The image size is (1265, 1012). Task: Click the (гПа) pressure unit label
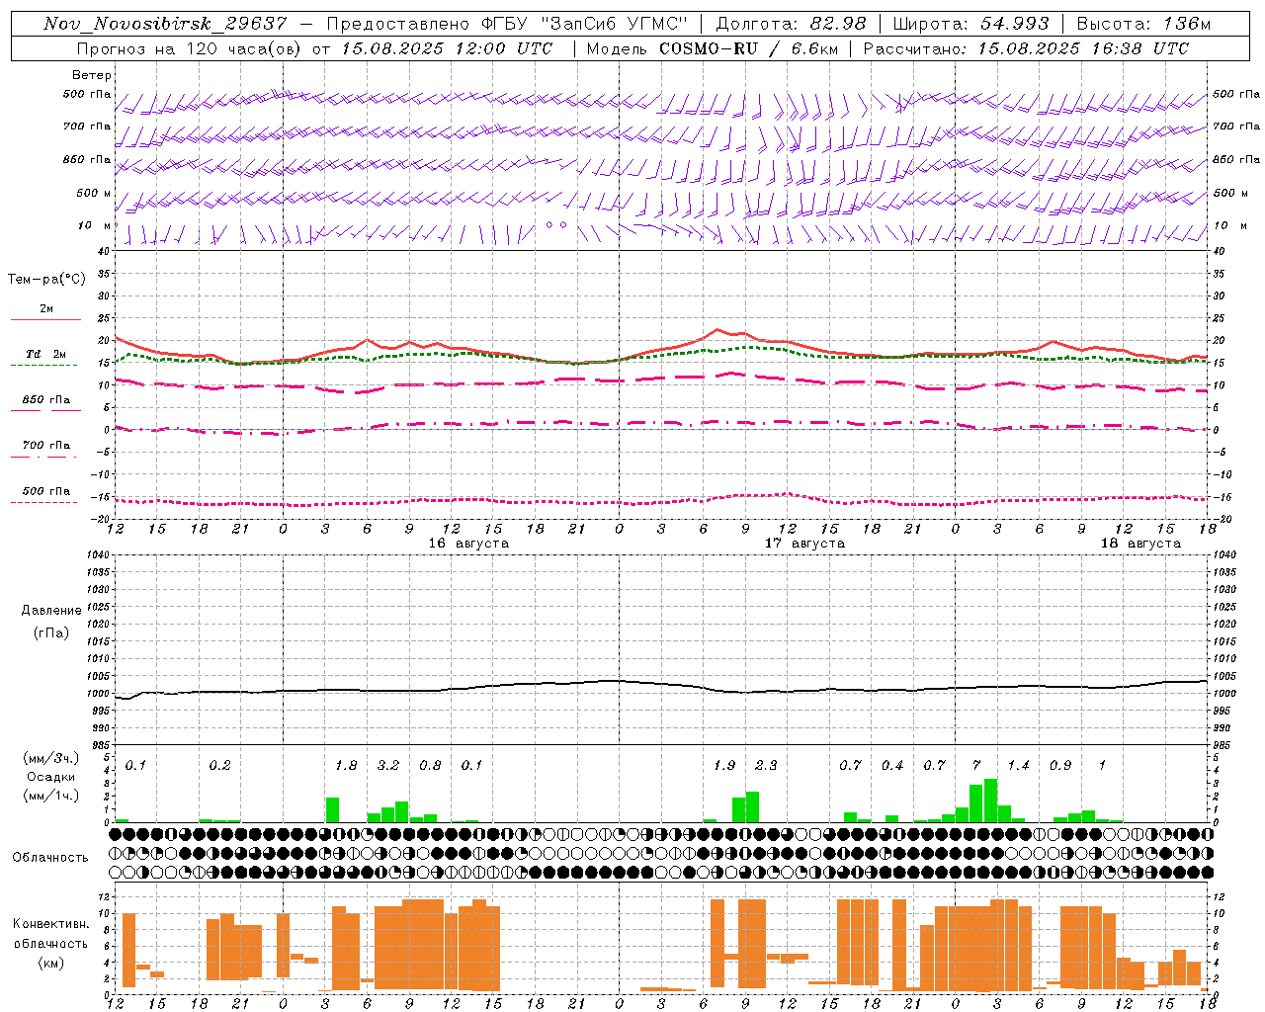[x=51, y=633]
